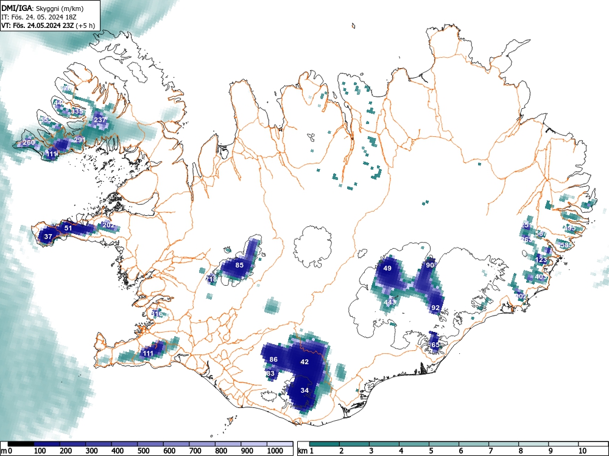Select the '65' visibility value

click(435, 345)
